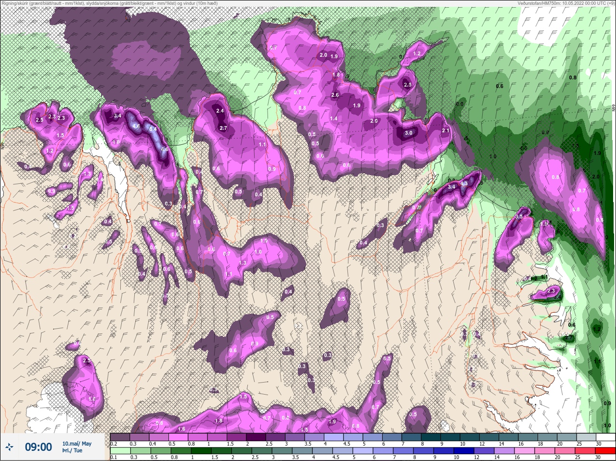
Task: Click the 2.6 precipitation value on map
Action: pyautogui.click(x=335, y=95)
